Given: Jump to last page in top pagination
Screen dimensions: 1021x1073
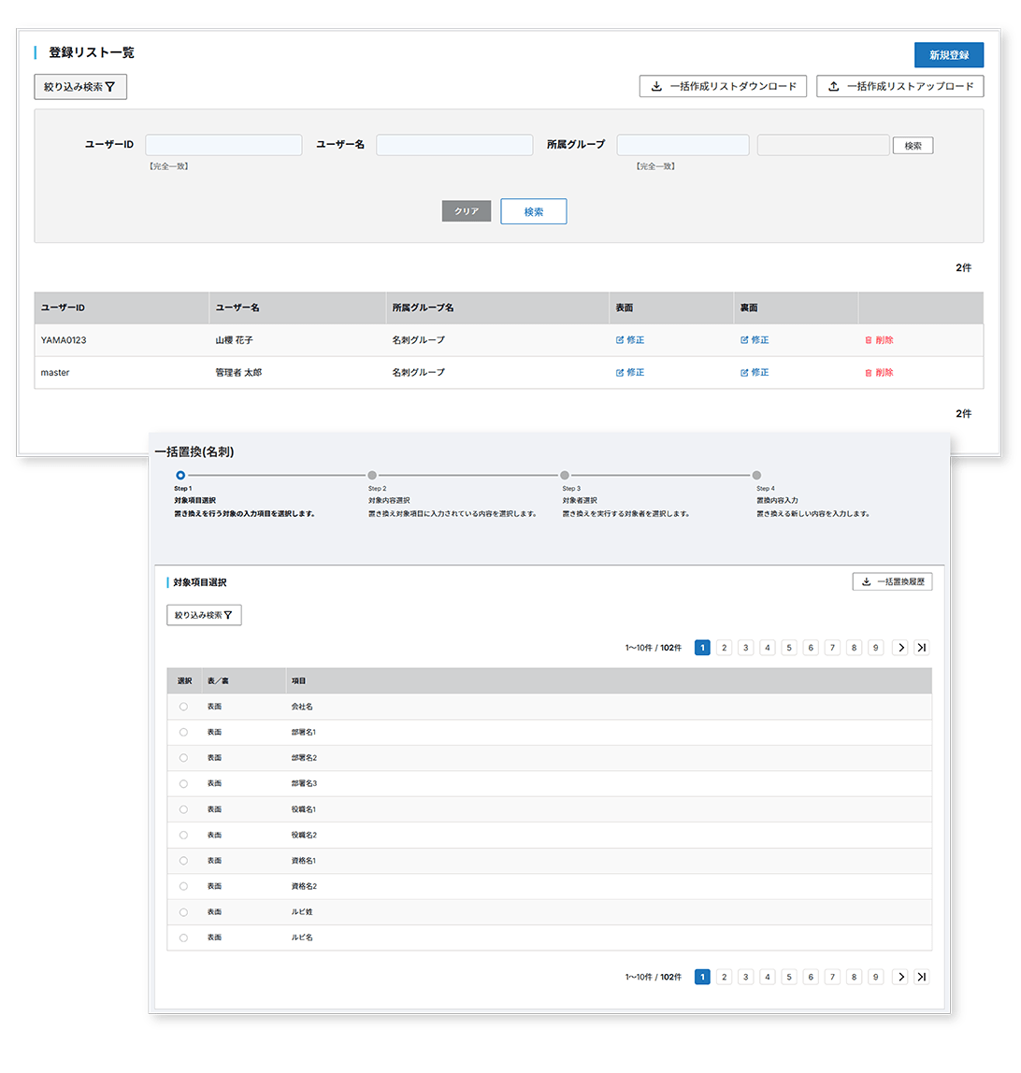Looking at the screenshot, I should [922, 648].
